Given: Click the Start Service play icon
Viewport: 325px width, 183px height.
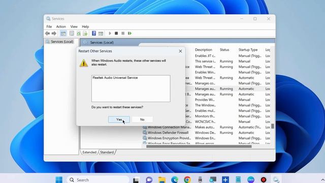Looking at the screenshot, I should click(x=110, y=34).
